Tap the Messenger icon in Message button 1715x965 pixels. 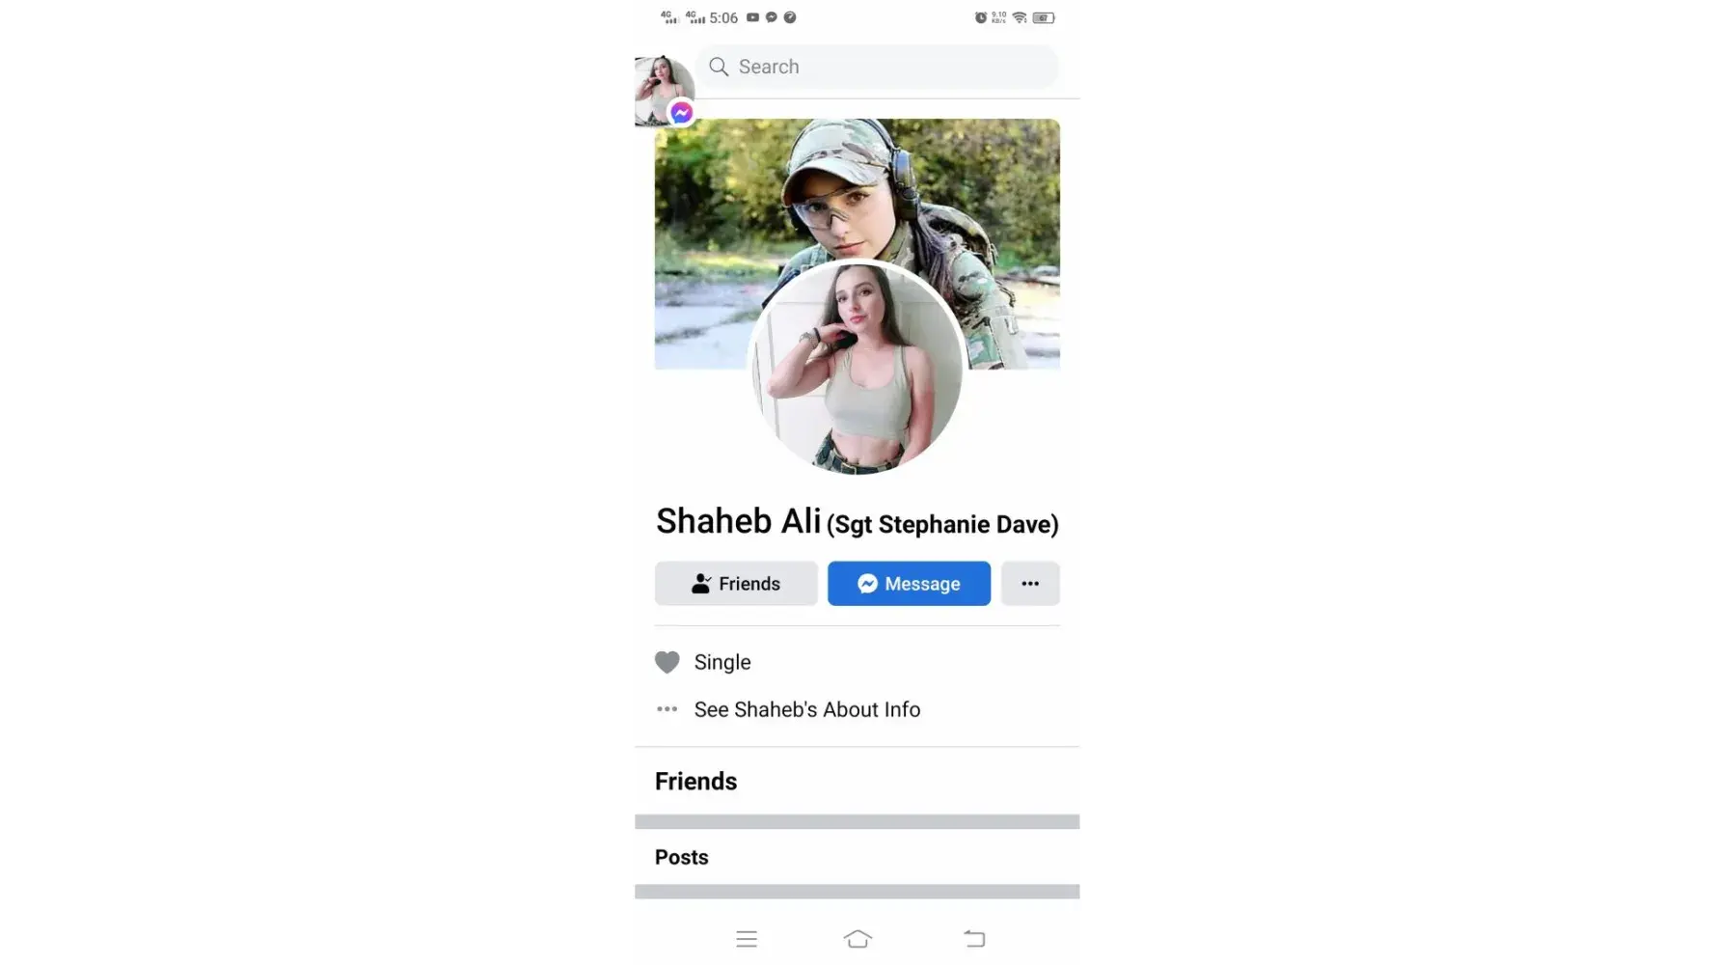coord(867,584)
